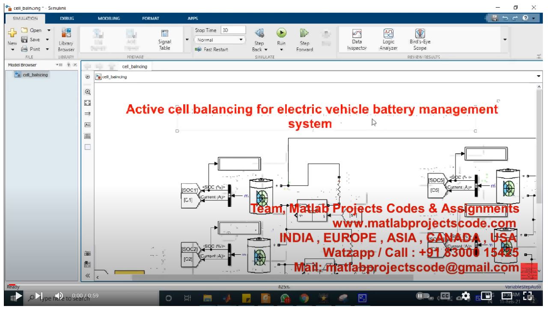This screenshot has height=312, width=548.
Task: Open the Debug ribbon tab
Action: 67,18
